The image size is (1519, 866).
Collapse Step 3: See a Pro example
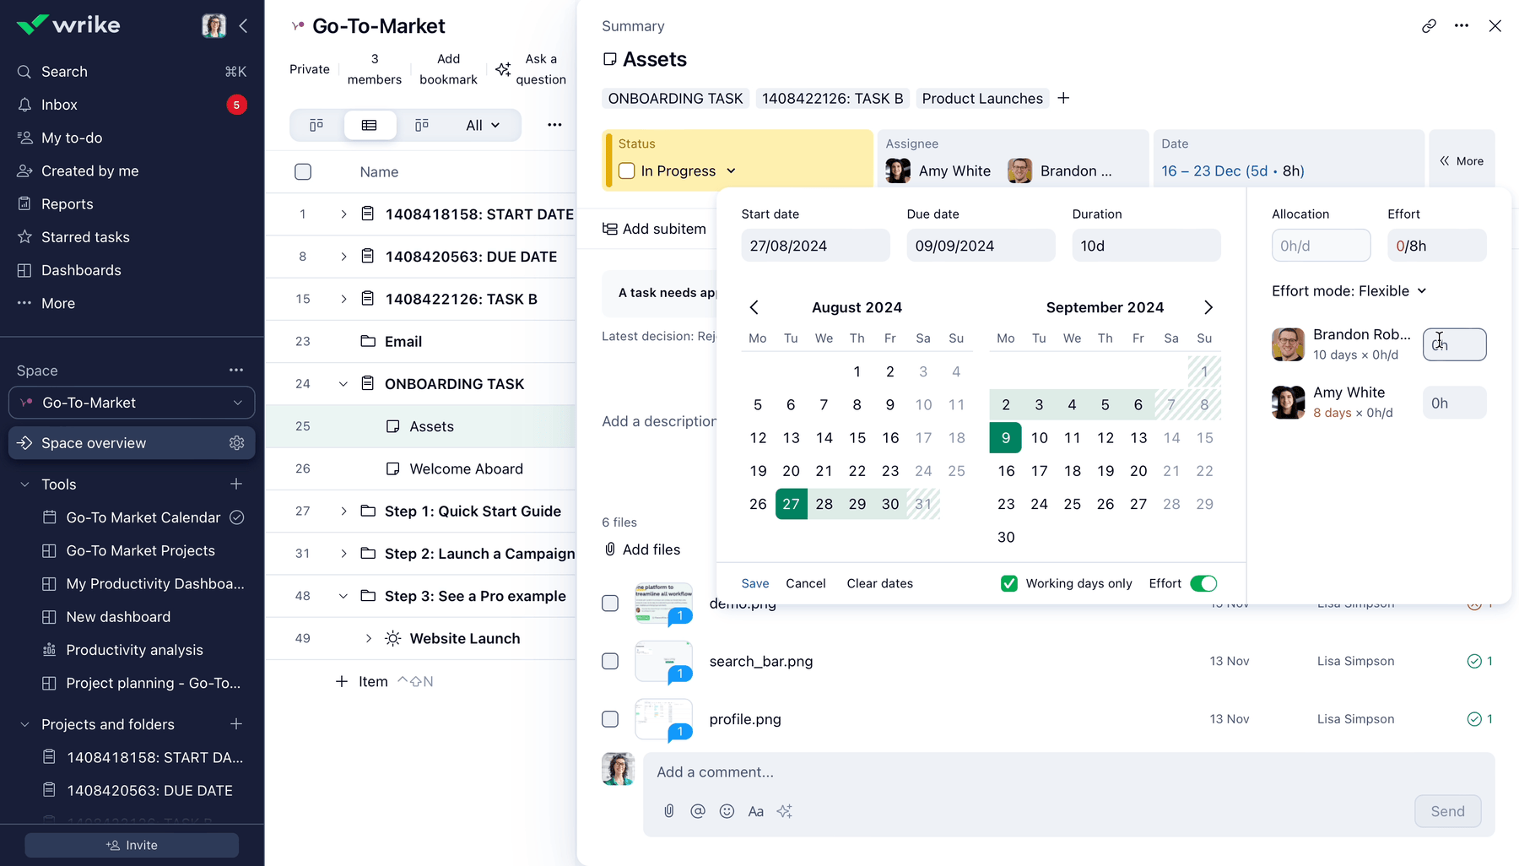[343, 596]
